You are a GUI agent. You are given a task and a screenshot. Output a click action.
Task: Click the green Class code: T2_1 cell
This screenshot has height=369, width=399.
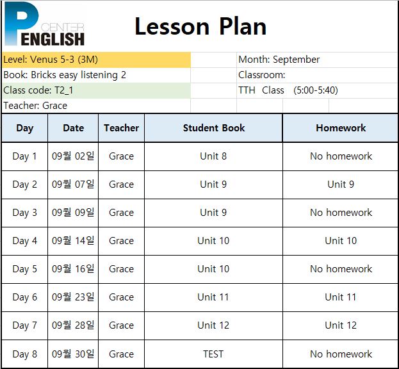pos(96,90)
